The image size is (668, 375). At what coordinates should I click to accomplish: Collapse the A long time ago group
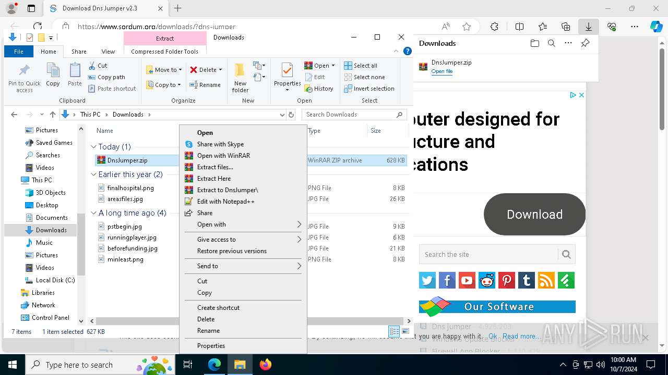[93, 213]
